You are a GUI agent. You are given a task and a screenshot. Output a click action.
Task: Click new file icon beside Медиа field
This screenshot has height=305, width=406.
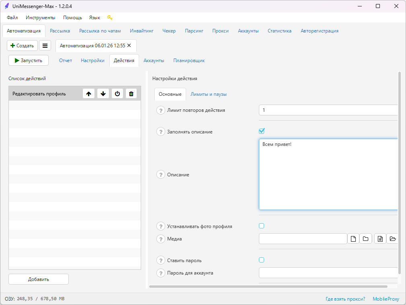tap(353, 239)
